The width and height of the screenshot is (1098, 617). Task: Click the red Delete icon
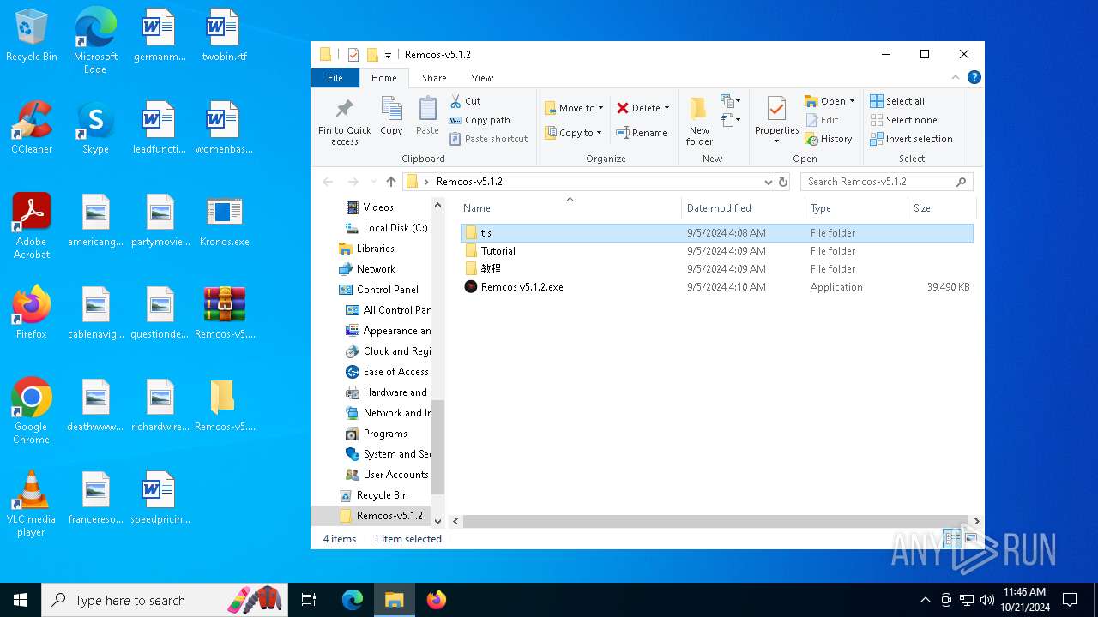pyautogui.click(x=623, y=108)
